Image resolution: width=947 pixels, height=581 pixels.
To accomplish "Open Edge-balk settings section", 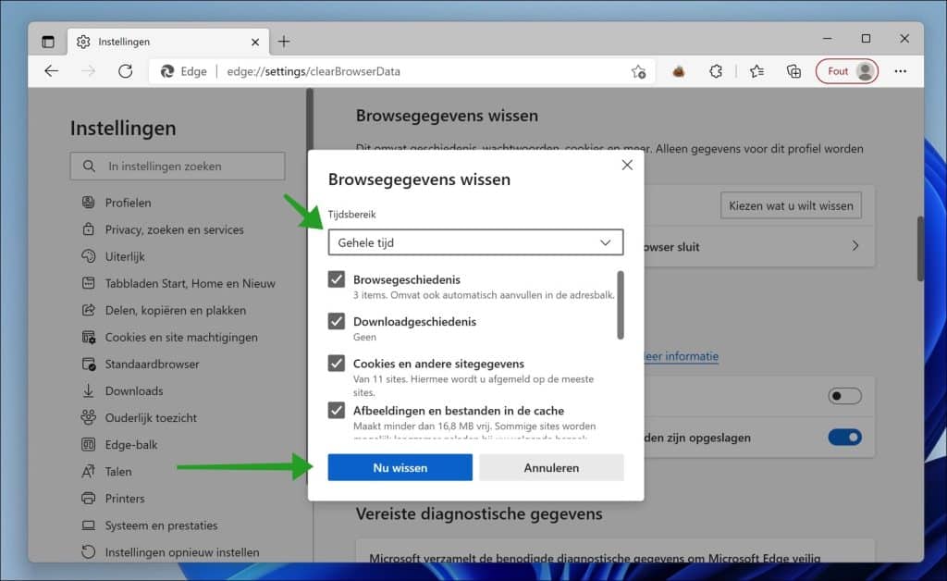I will [x=131, y=444].
